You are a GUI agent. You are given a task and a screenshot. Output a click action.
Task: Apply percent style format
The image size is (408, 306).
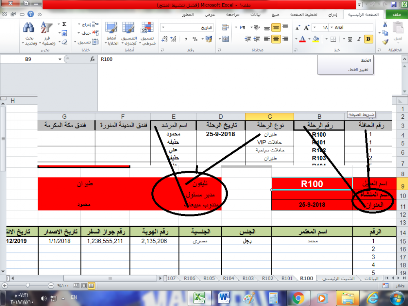pos(195,39)
